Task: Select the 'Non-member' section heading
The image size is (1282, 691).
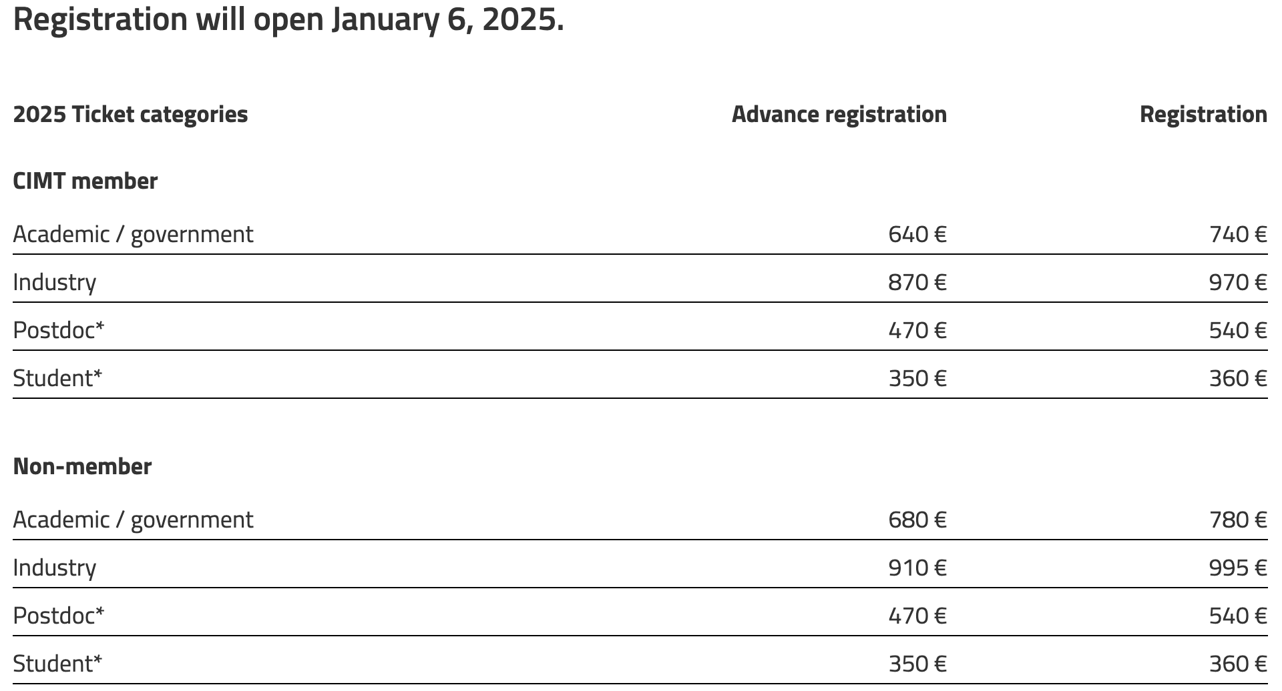Action: click(x=82, y=466)
